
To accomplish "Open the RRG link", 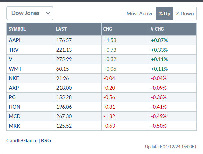I will pyautogui.click(x=46, y=140).
